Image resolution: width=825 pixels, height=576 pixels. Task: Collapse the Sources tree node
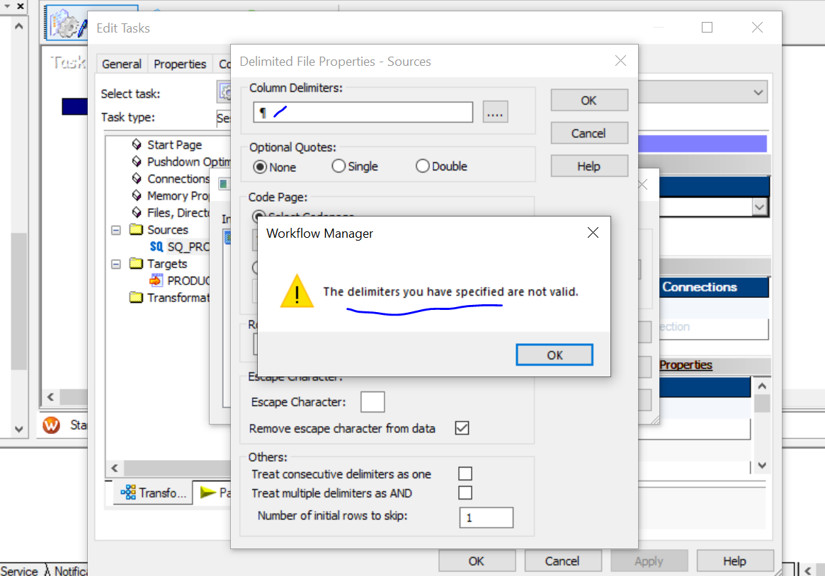point(115,230)
